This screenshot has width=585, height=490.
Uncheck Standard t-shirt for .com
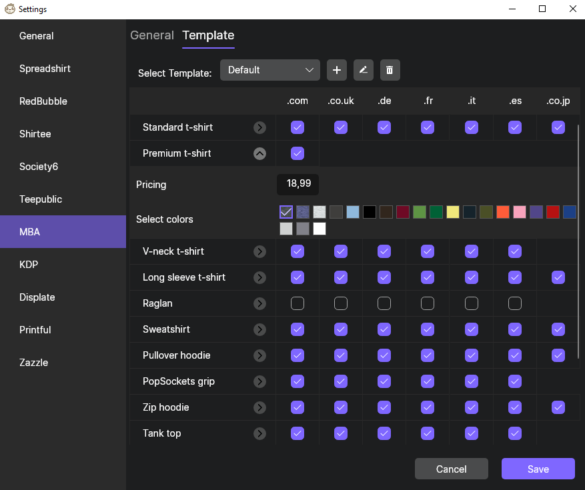(298, 127)
